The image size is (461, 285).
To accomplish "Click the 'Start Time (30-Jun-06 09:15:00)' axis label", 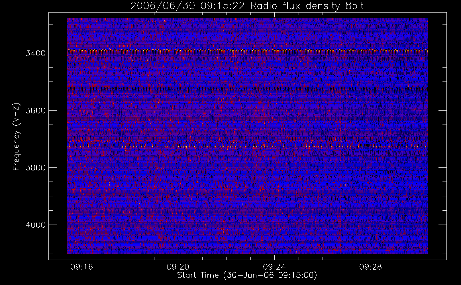I will [x=247, y=275].
